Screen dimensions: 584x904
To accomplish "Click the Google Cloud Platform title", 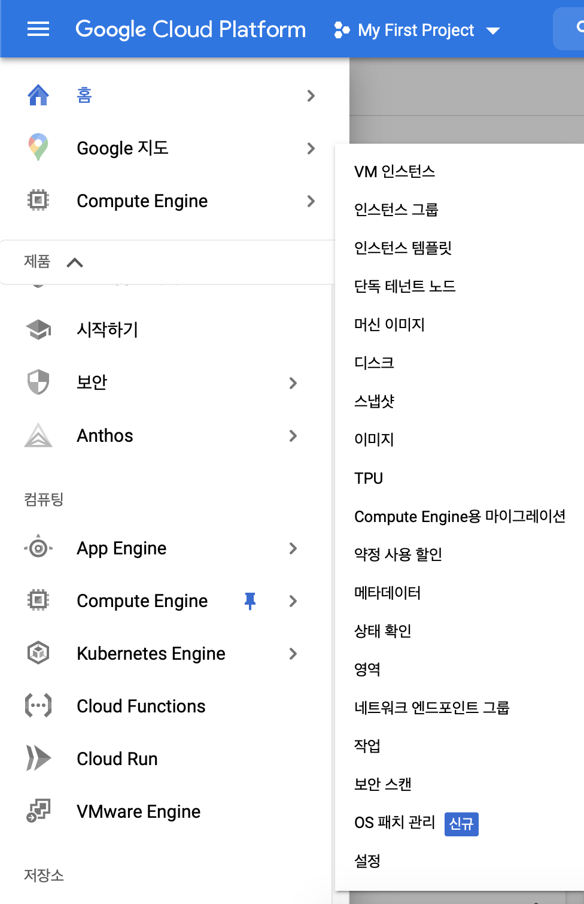I will click(x=190, y=29).
